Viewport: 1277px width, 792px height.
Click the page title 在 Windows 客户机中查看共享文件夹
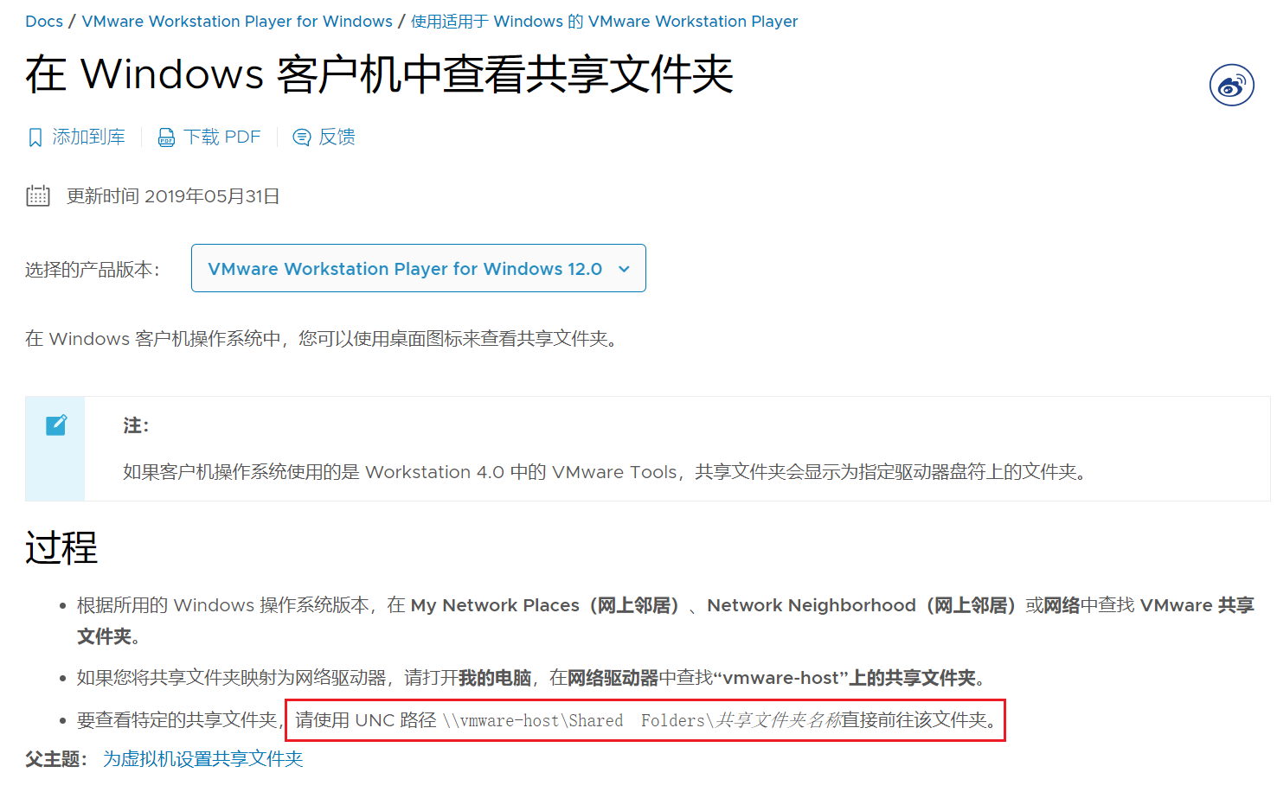tap(379, 74)
